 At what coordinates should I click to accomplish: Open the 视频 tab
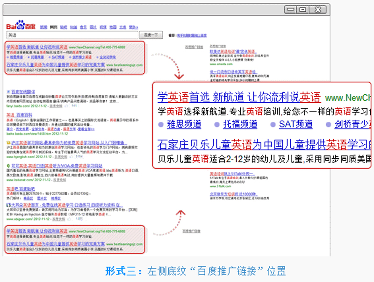tap(103, 27)
